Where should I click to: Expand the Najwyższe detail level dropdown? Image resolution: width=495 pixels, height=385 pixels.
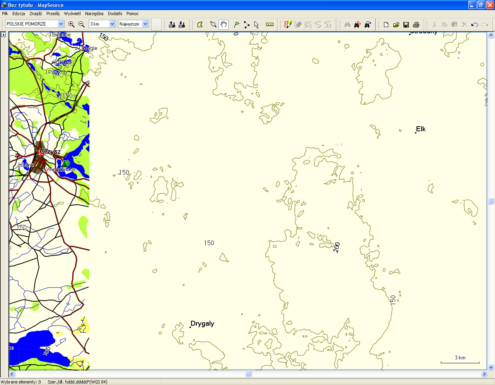pyautogui.click(x=145, y=24)
